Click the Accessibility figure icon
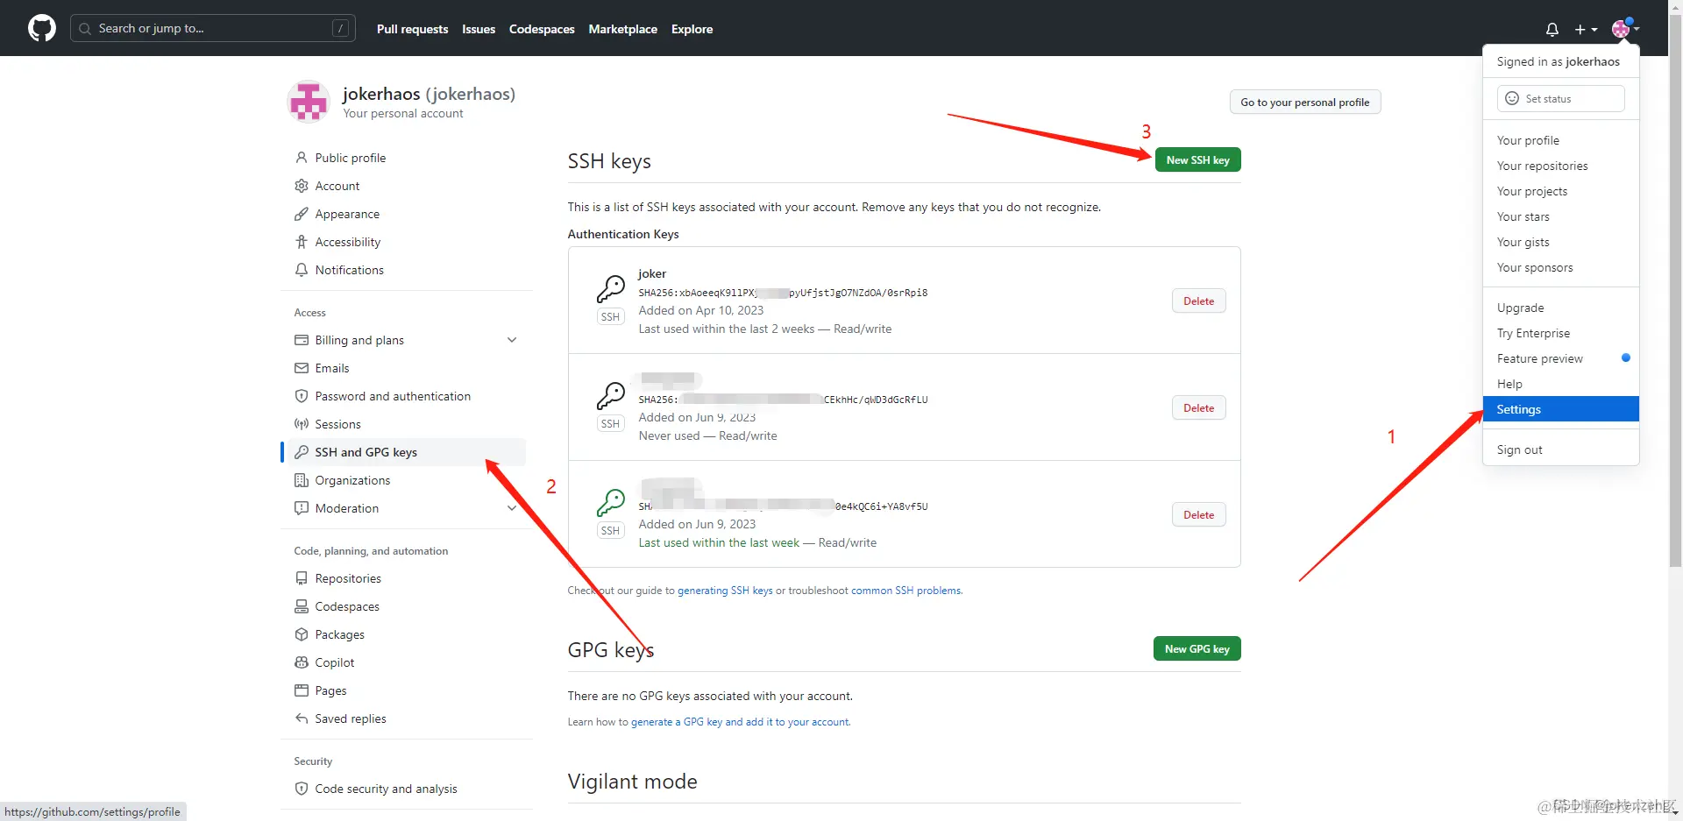1683x821 pixels. 302,242
